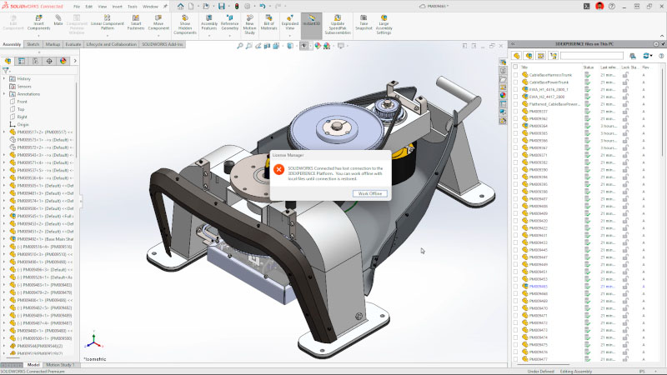Check the box next to CableBaseHarnessTrunk
Image resolution: width=667 pixels, height=375 pixels.
click(516, 74)
